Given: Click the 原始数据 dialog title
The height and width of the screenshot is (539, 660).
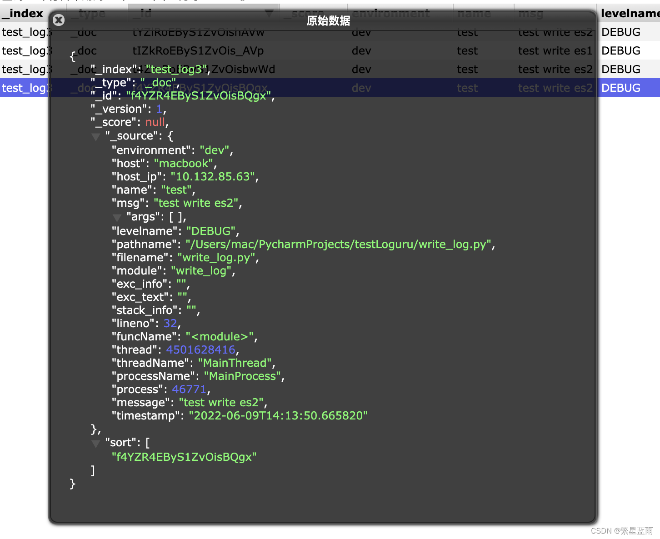Looking at the screenshot, I should click(x=329, y=20).
